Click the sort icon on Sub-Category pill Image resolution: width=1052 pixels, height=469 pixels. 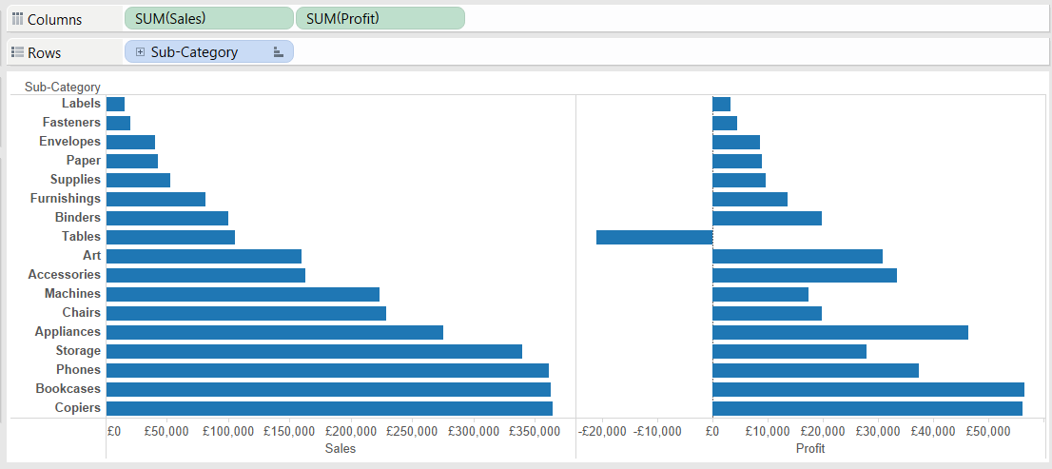[x=279, y=51]
